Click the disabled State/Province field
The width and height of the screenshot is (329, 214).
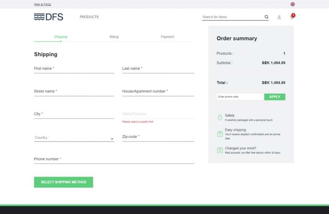pos(158,114)
